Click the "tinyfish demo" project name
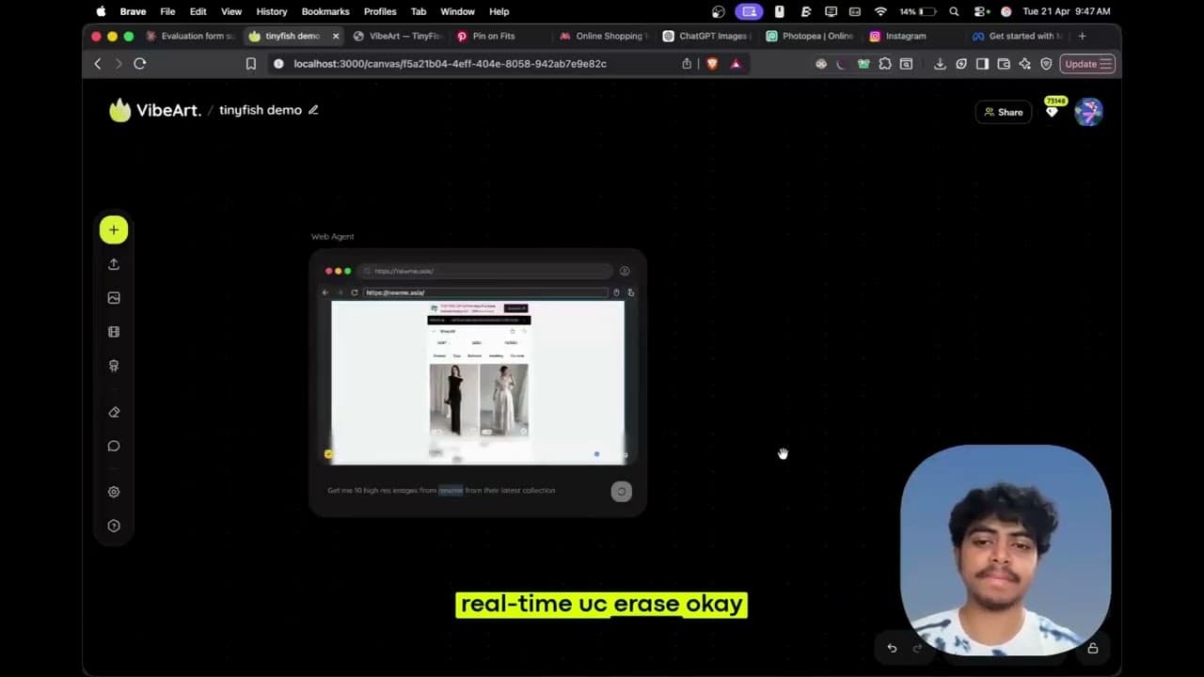1204x677 pixels. 261,110
